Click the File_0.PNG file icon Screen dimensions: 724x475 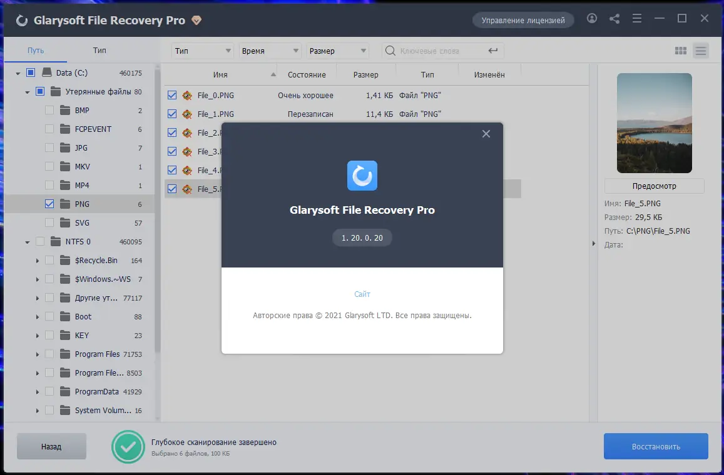pyautogui.click(x=187, y=96)
